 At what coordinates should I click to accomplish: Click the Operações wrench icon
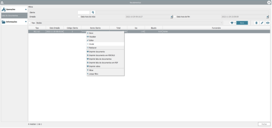[x=4, y=10]
